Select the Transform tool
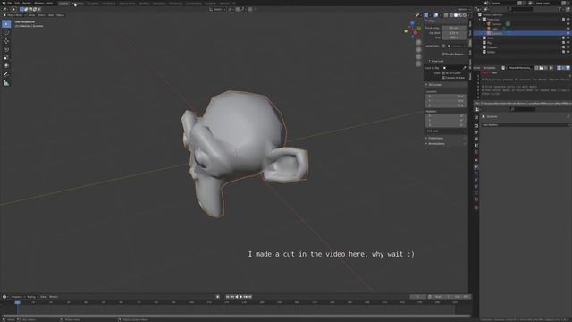The width and height of the screenshot is (572, 322). (x=6, y=65)
